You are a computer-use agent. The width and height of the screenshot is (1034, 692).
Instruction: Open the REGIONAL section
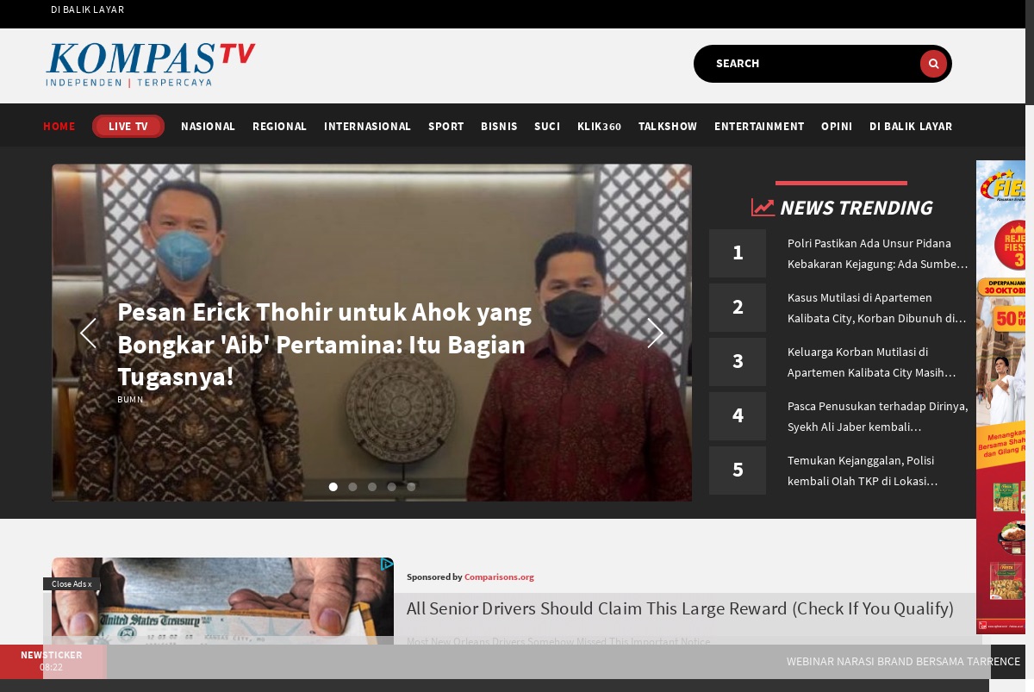[x=279, y=127]
